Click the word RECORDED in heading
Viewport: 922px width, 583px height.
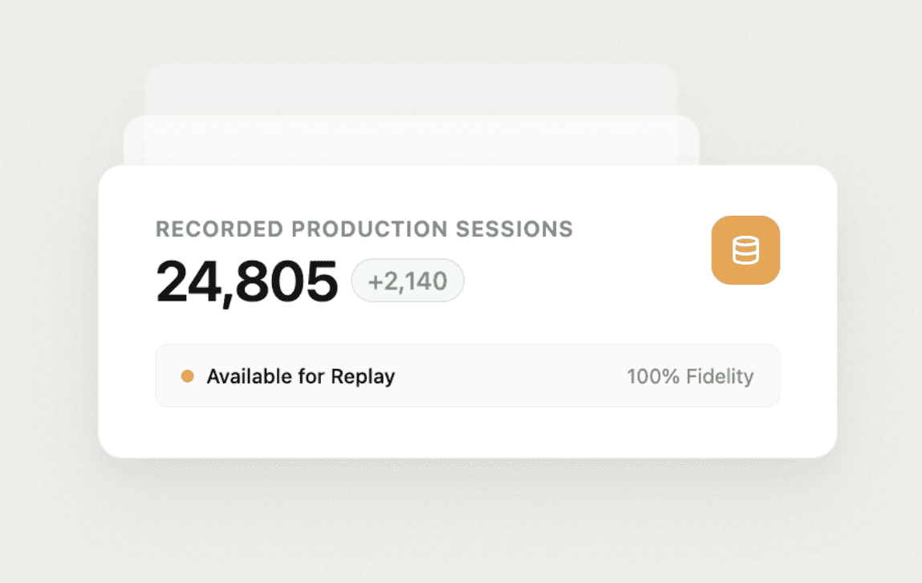[219, 229]
